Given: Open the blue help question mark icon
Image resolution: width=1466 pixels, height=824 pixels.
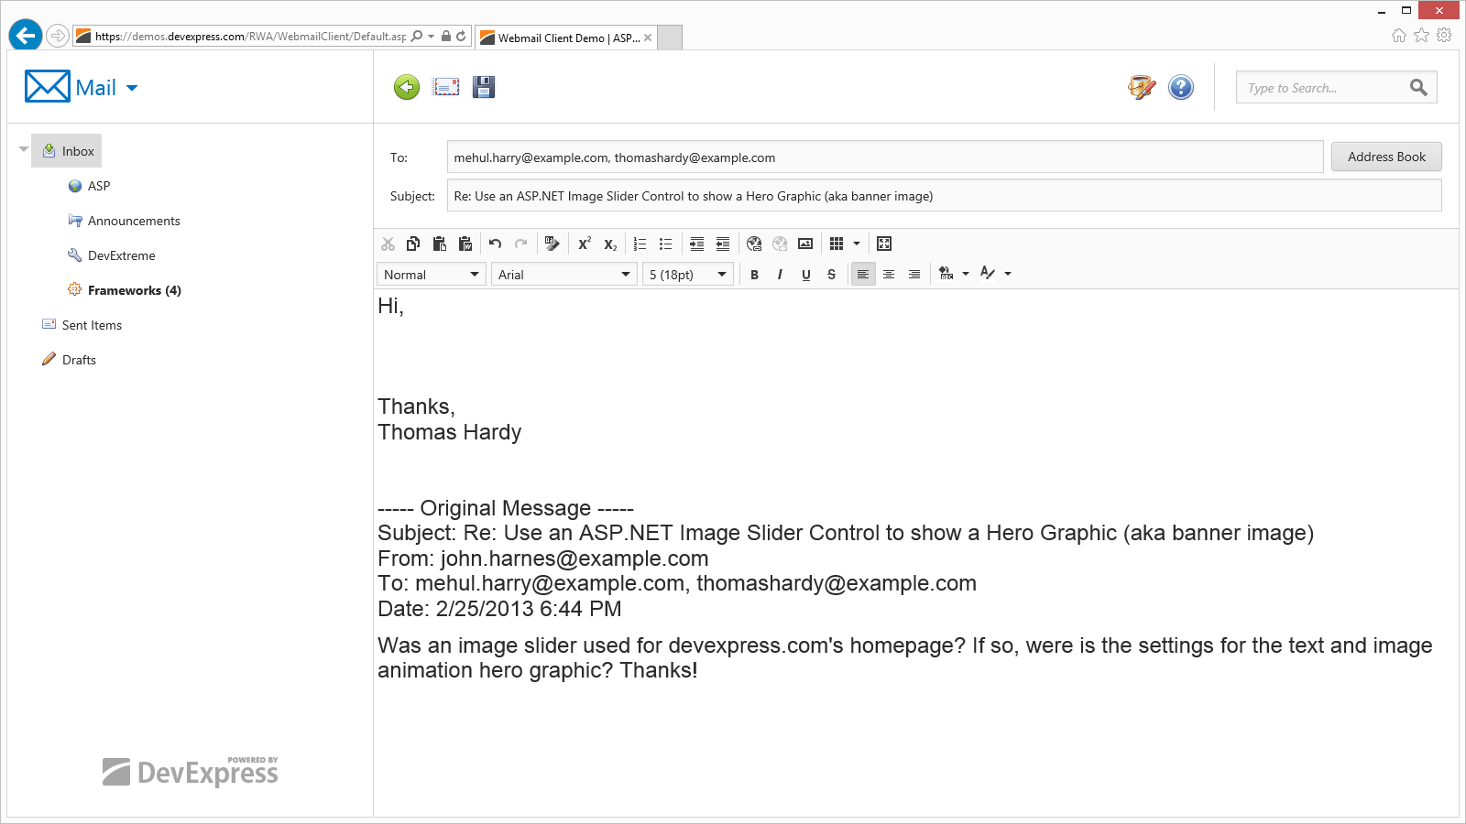Looking at the screenshot, I should click(x=1181, y=87).
